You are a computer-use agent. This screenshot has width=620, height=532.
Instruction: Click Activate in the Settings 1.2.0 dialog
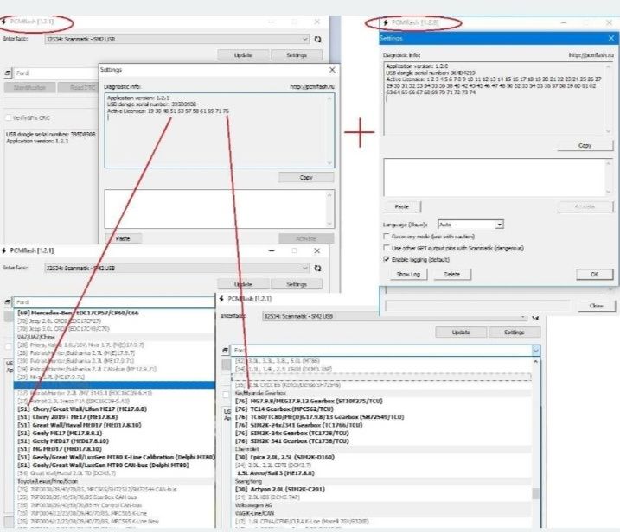(x=585, y=206)
